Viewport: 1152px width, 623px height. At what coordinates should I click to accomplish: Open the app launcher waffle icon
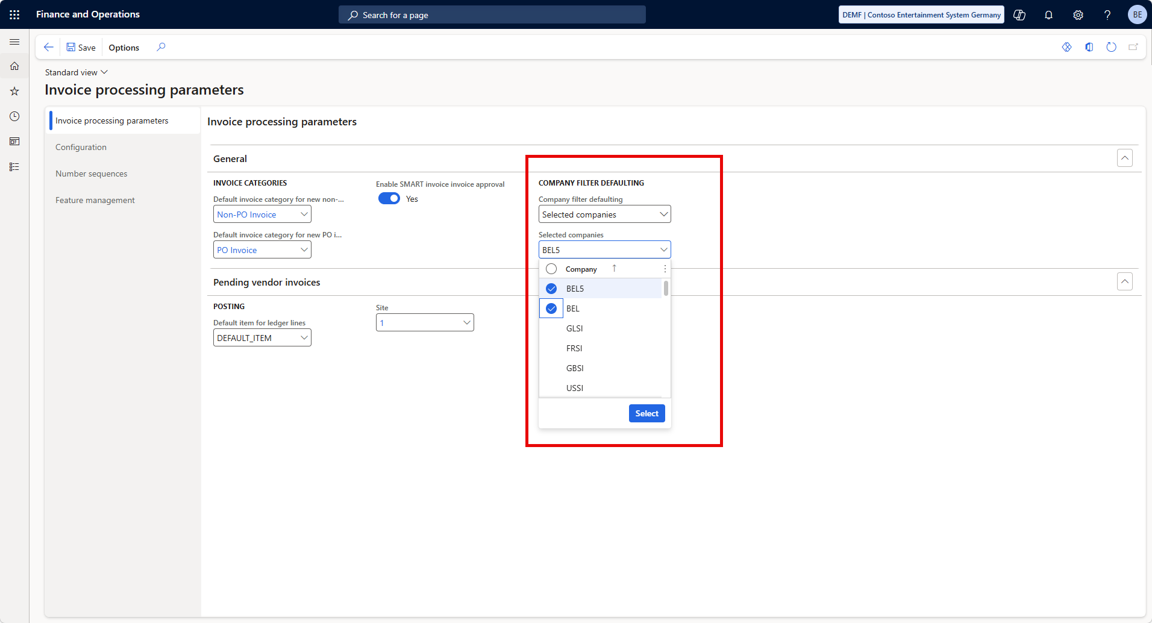click(14, 14)
